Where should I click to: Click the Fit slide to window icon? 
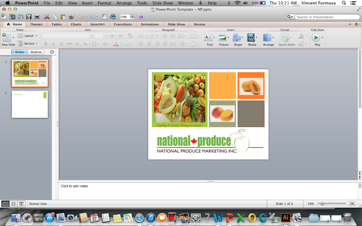(352, 203)
